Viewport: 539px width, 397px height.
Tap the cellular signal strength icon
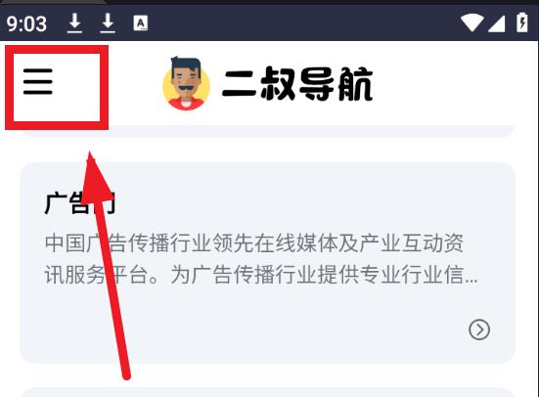pos(496,23)
